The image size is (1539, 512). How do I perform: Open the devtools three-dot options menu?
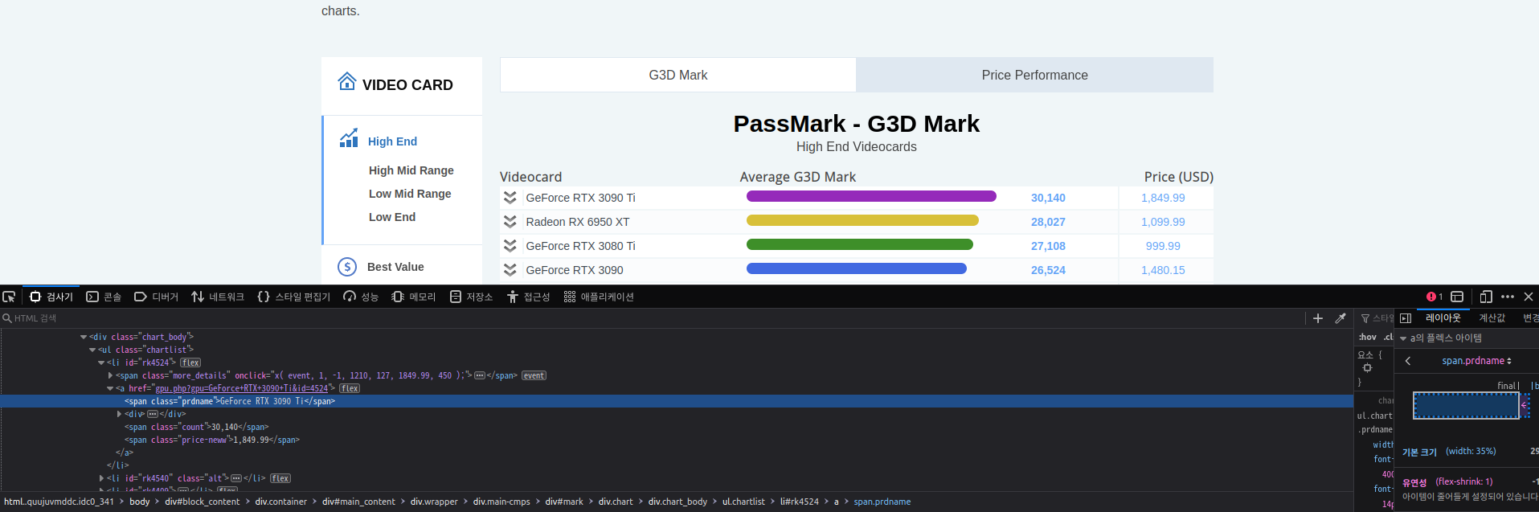click(1508, 297)
